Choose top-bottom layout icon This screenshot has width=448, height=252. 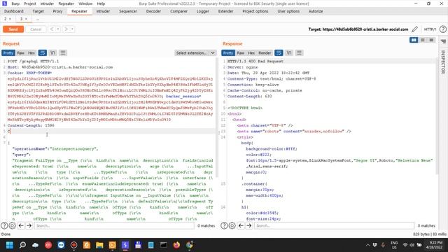[x=423, y=40]
